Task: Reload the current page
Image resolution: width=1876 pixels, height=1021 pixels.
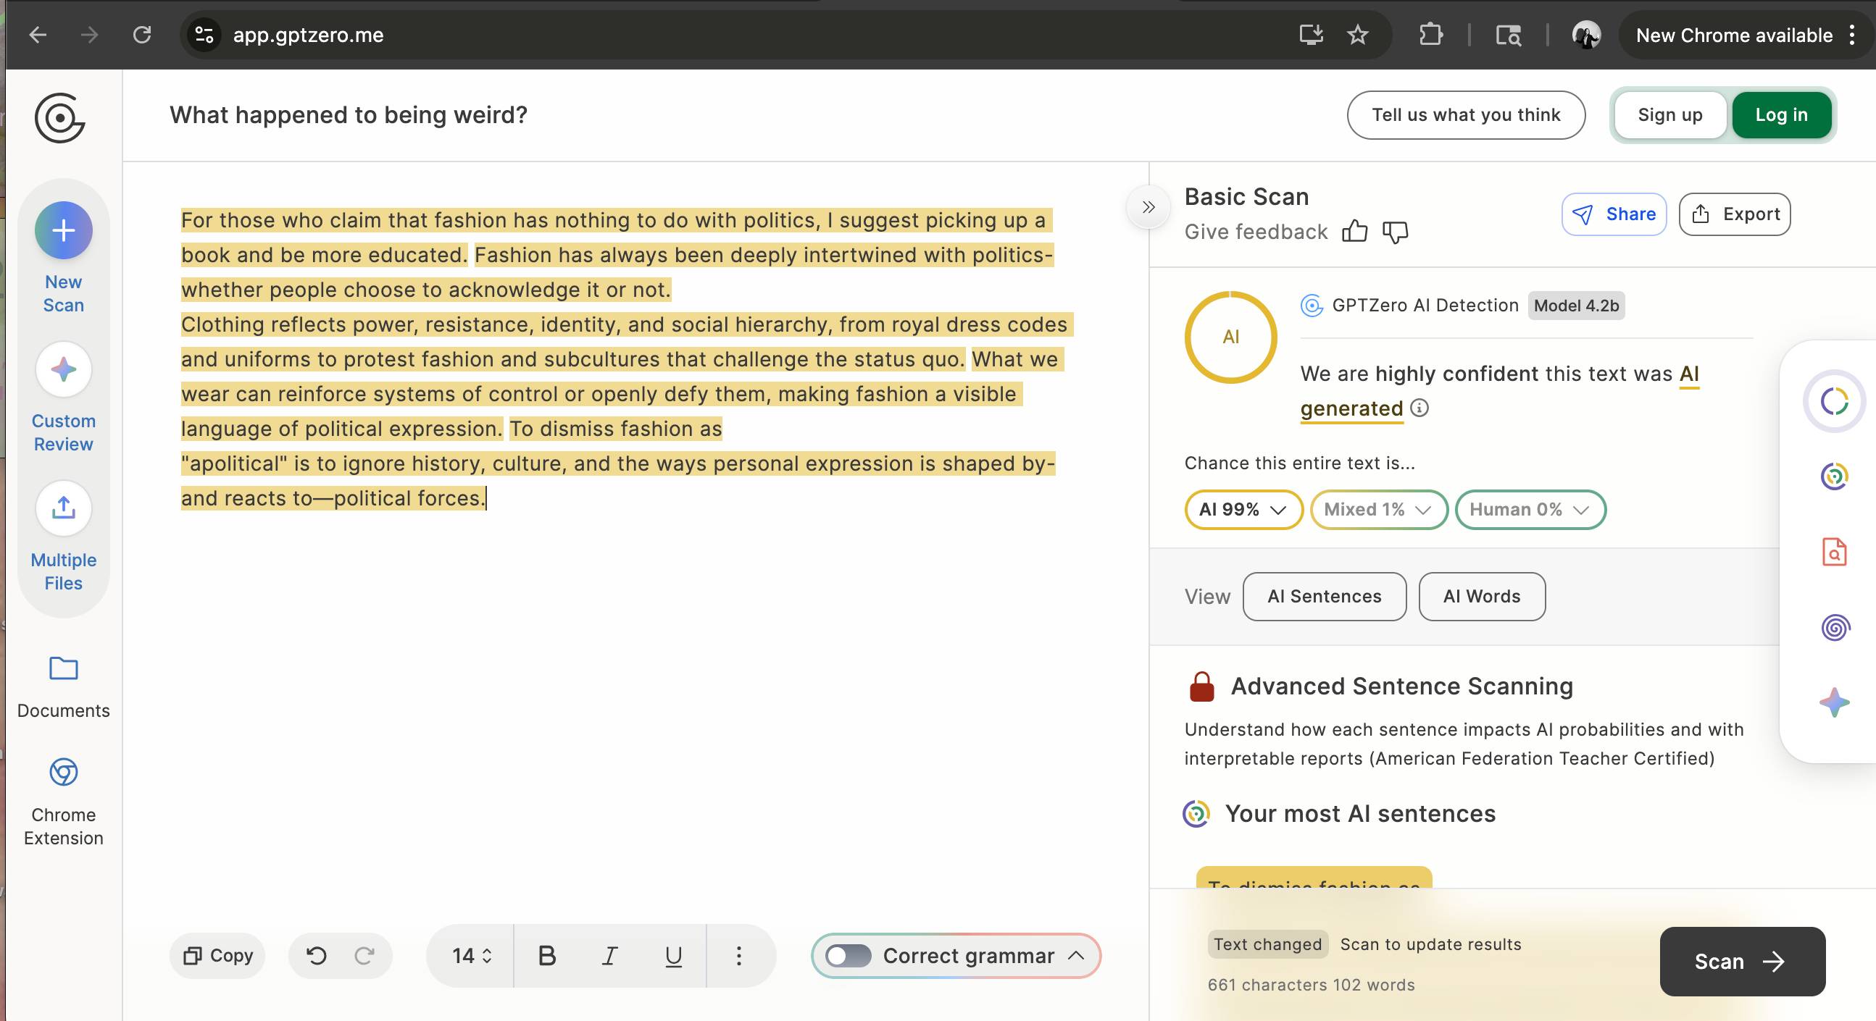Action: (x=142, y=35)
